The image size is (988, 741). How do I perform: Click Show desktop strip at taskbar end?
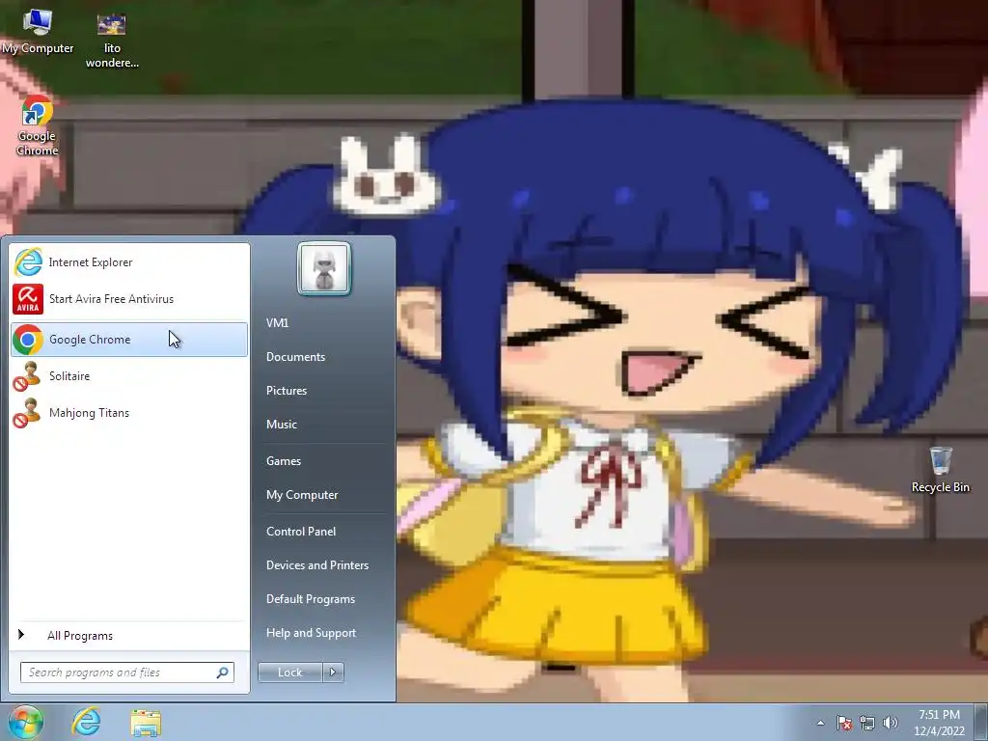click(x=981, y=723)
